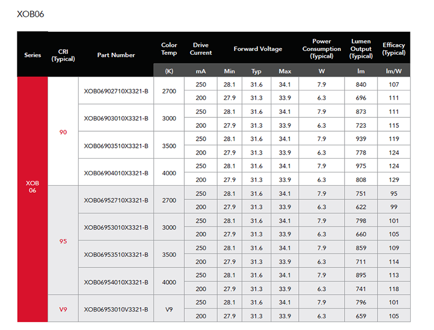This screenshot has width=434, height=330.
Task: Click the Typ voltage subheader
Action: (x=256, y=71)
